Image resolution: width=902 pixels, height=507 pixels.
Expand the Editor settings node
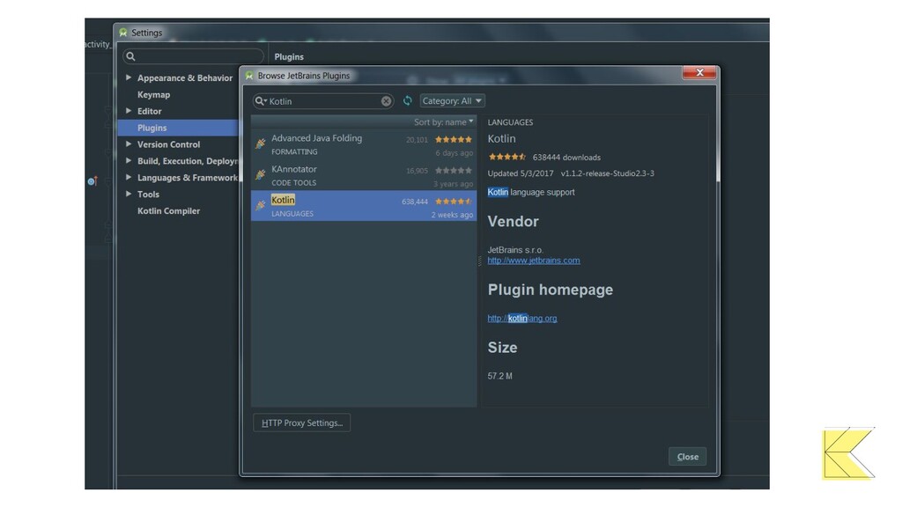pyautogui.click(x=129, y=111)
